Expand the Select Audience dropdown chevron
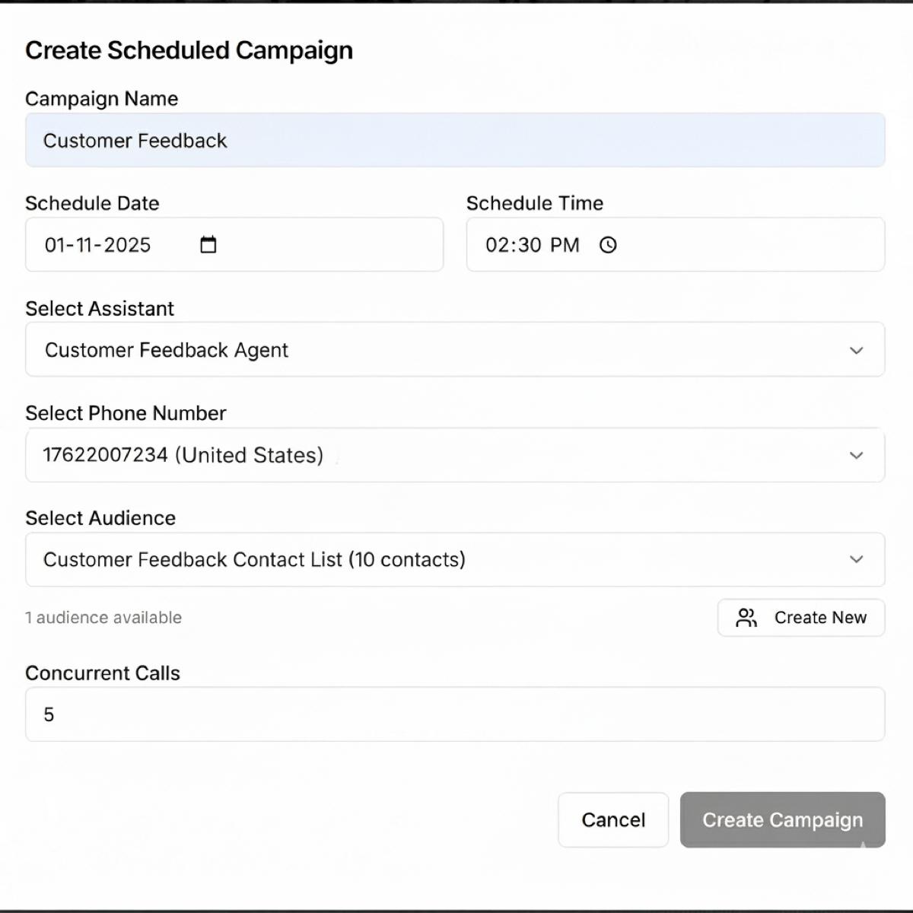This screenshot has width=913, height=913. point(856,559)
